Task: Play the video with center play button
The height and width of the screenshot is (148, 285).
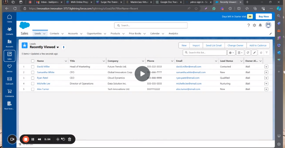Action: click(x=142, y=74)
